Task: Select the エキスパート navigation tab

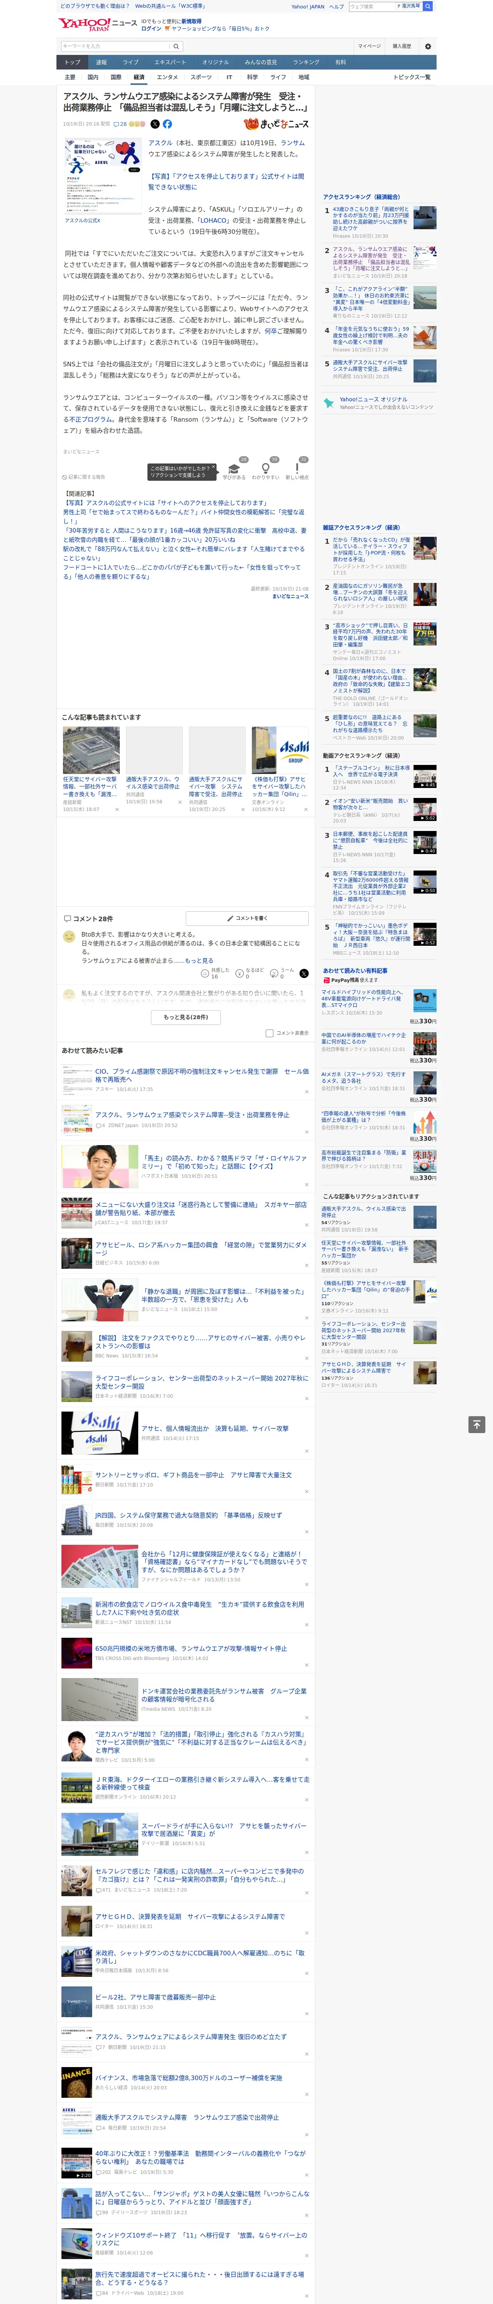Action: pyautogui.click(x=170, y=63)
